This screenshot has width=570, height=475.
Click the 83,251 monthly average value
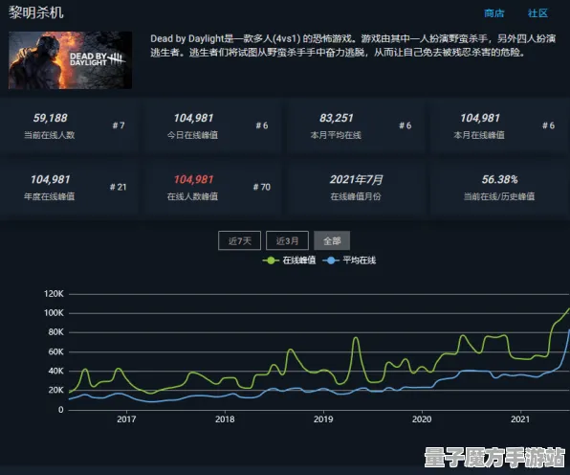337,118
